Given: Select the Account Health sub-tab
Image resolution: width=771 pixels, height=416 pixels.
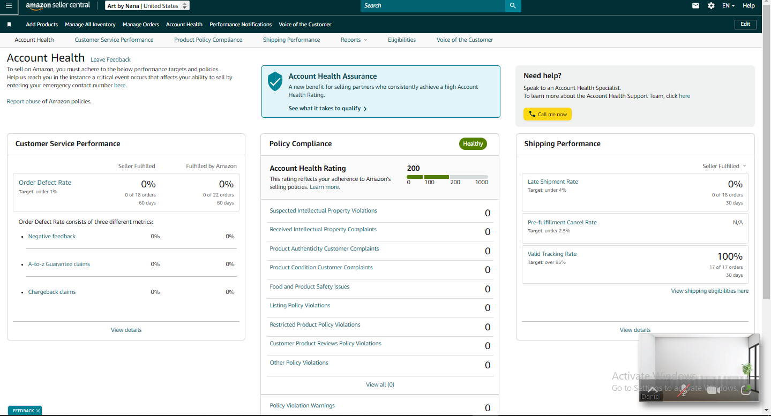Looking at the screenshot, I should click(x=34, y=40).
